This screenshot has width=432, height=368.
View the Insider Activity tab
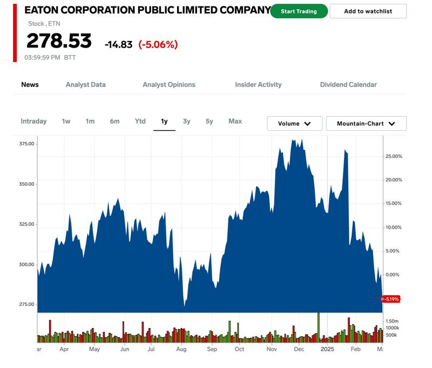point(258,85)
